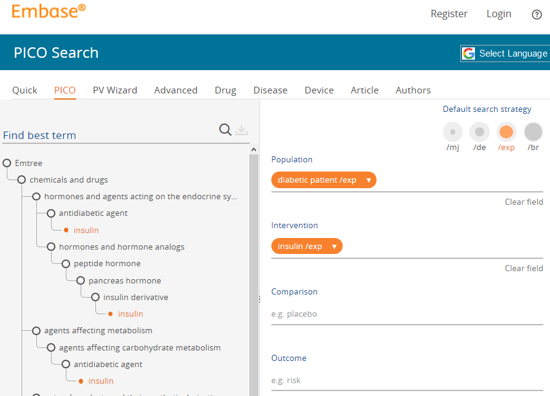This screenshot has height=396, width=550.
Task: Click the tree panel vertical scrollbar
Action: tap(253, 275)
